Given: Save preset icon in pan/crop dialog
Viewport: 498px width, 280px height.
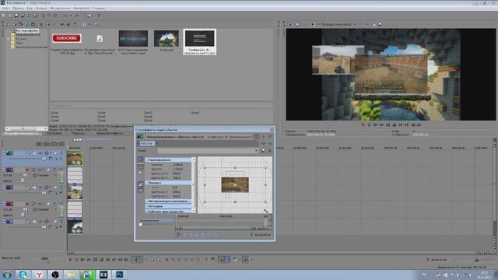Looking at the screenshot, I should coord(263,151).
